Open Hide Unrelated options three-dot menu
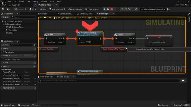 pyautogui.click(x=65, y=9)
